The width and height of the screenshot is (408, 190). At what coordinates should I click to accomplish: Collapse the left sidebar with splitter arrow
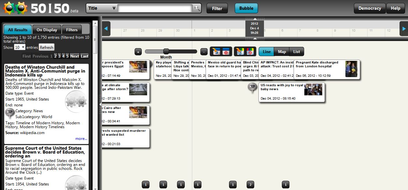[x=100, y=104]
